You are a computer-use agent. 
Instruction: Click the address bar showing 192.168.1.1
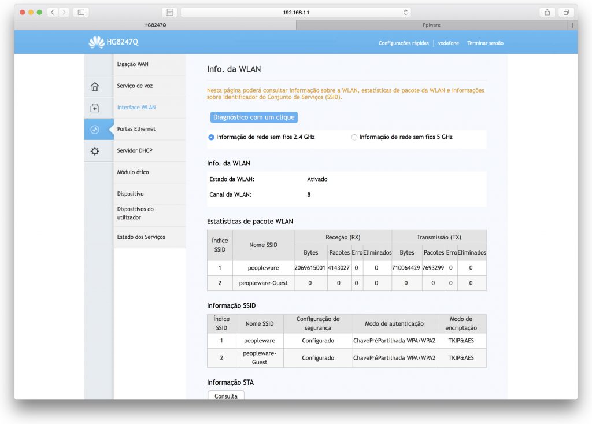[x=296, y=12]
